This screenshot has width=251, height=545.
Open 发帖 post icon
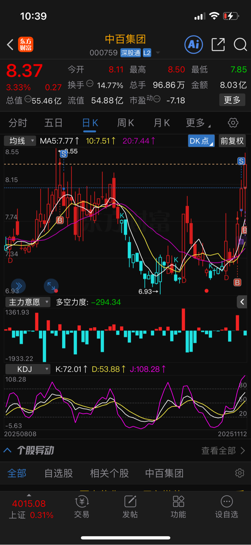point(130,507)
